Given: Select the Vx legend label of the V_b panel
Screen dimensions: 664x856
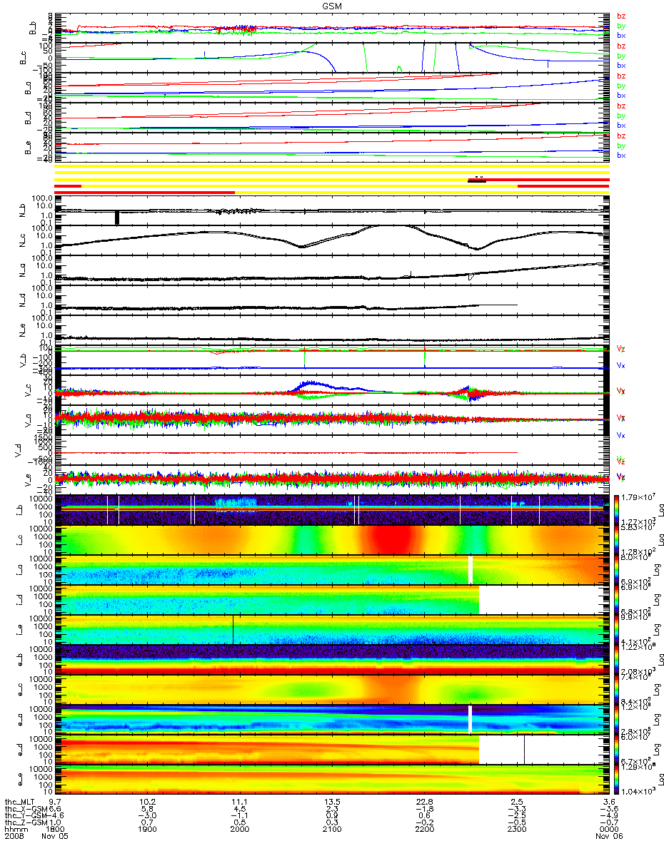Looking at the screenshot, I should click(621, 365).
